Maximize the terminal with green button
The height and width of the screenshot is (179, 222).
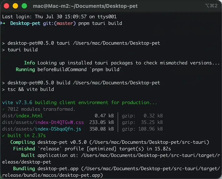24,6
